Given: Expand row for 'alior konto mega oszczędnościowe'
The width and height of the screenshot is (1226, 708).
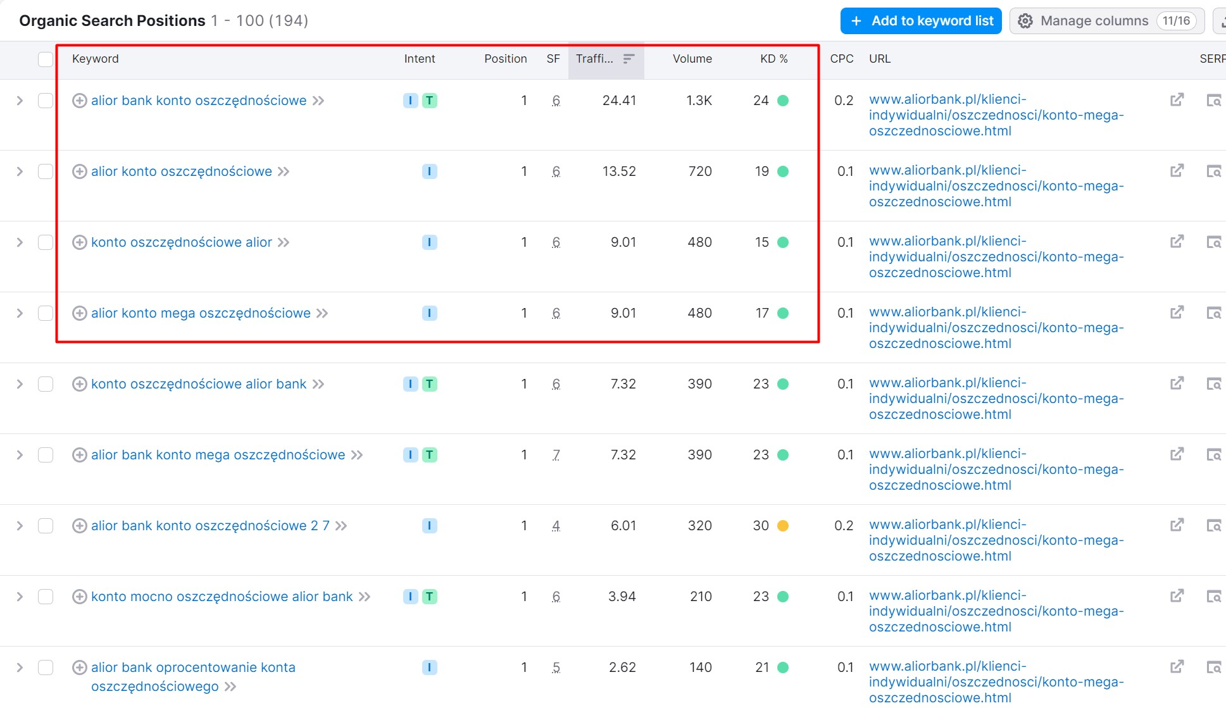Looking at the screenshot, I should (20, 313).
